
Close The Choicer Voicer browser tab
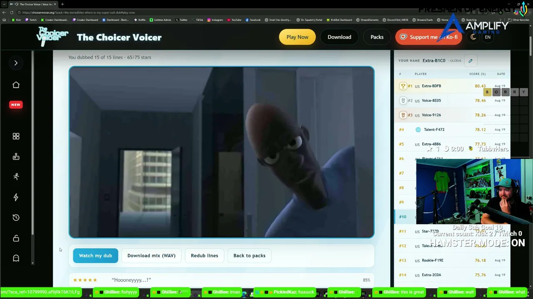click(x=55, y=4)
